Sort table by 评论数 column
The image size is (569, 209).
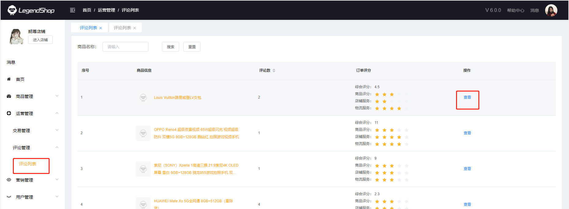(x=274, y=70)
